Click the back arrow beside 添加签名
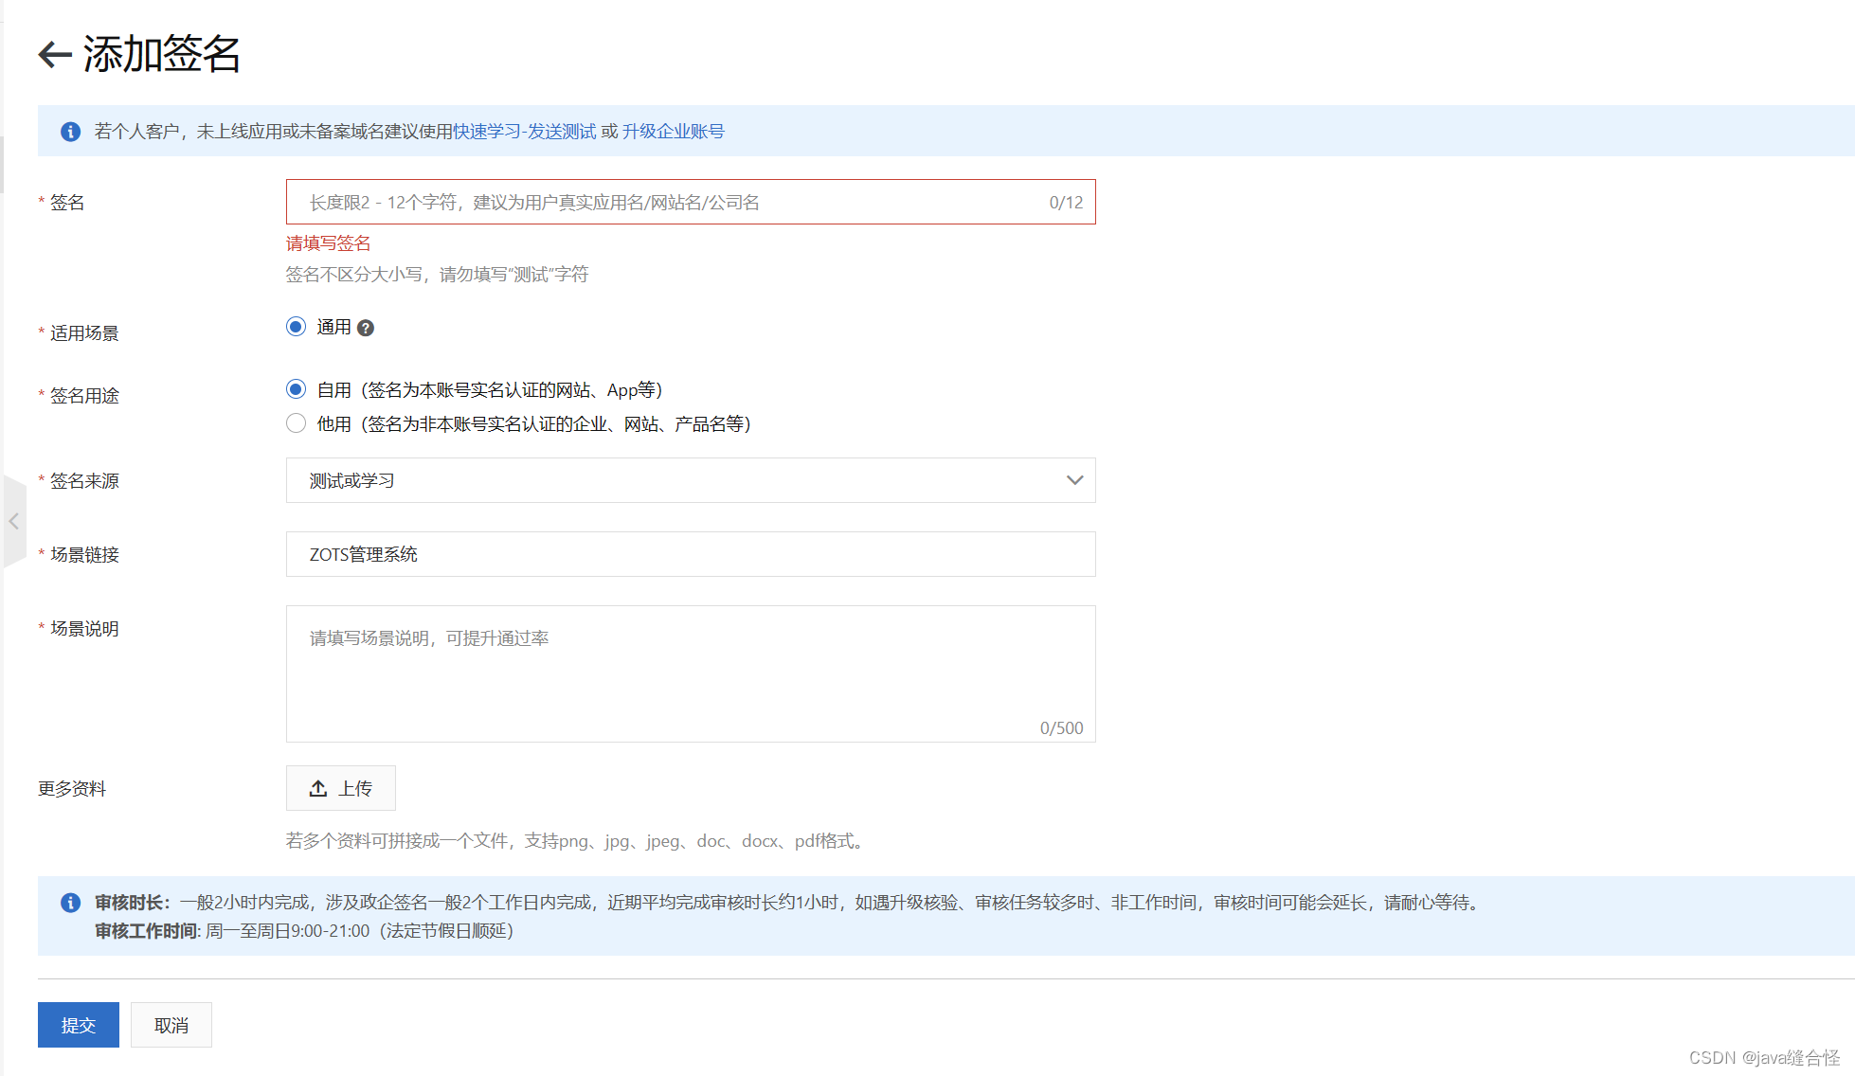 click(55, 54)
